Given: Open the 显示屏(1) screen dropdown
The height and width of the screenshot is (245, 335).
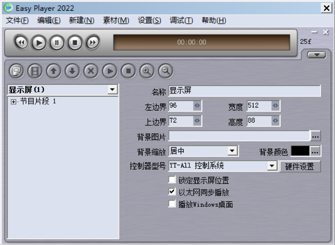Looking at the screenshot, I should 112,89.
